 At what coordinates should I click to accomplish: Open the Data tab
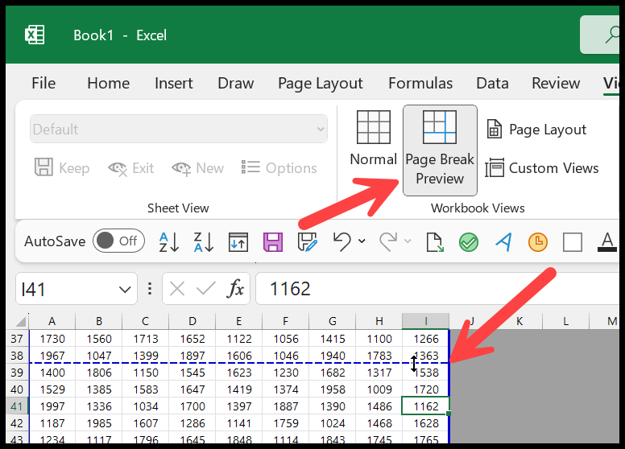click(x=492, y=83)
